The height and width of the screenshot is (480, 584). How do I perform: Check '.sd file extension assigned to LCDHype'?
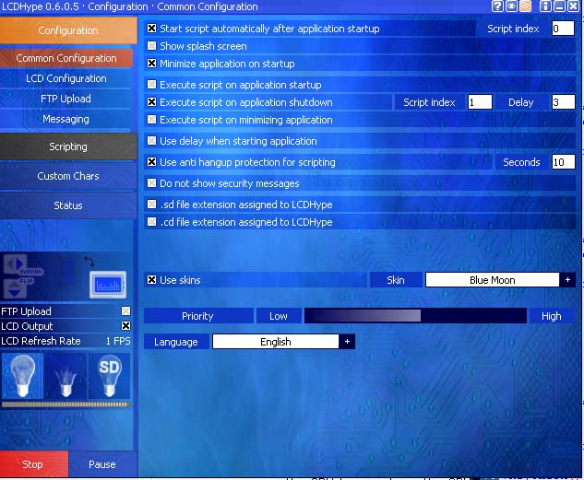[x=151, y=205]
